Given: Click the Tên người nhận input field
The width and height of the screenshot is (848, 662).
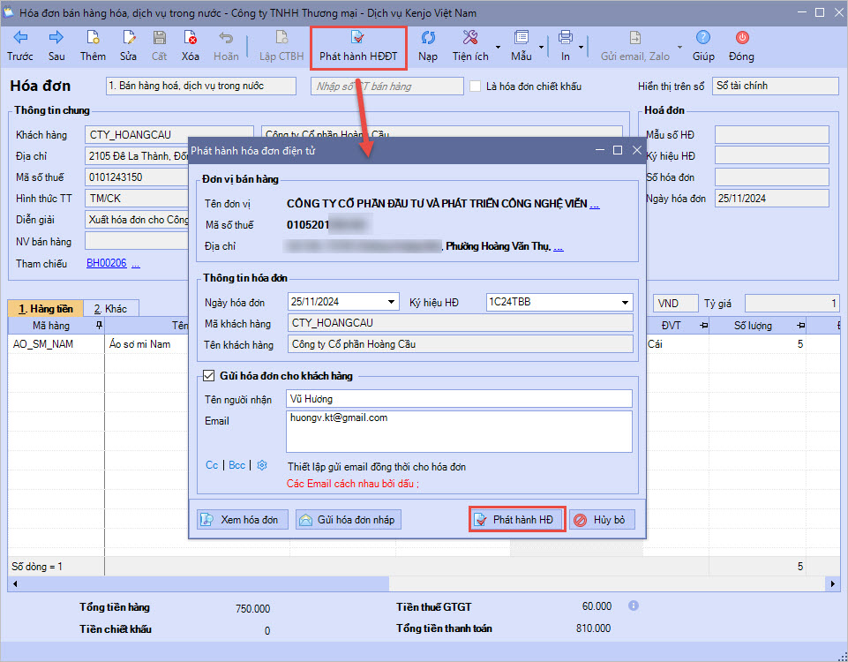Looking at the screenshot, I should point(459,399).
